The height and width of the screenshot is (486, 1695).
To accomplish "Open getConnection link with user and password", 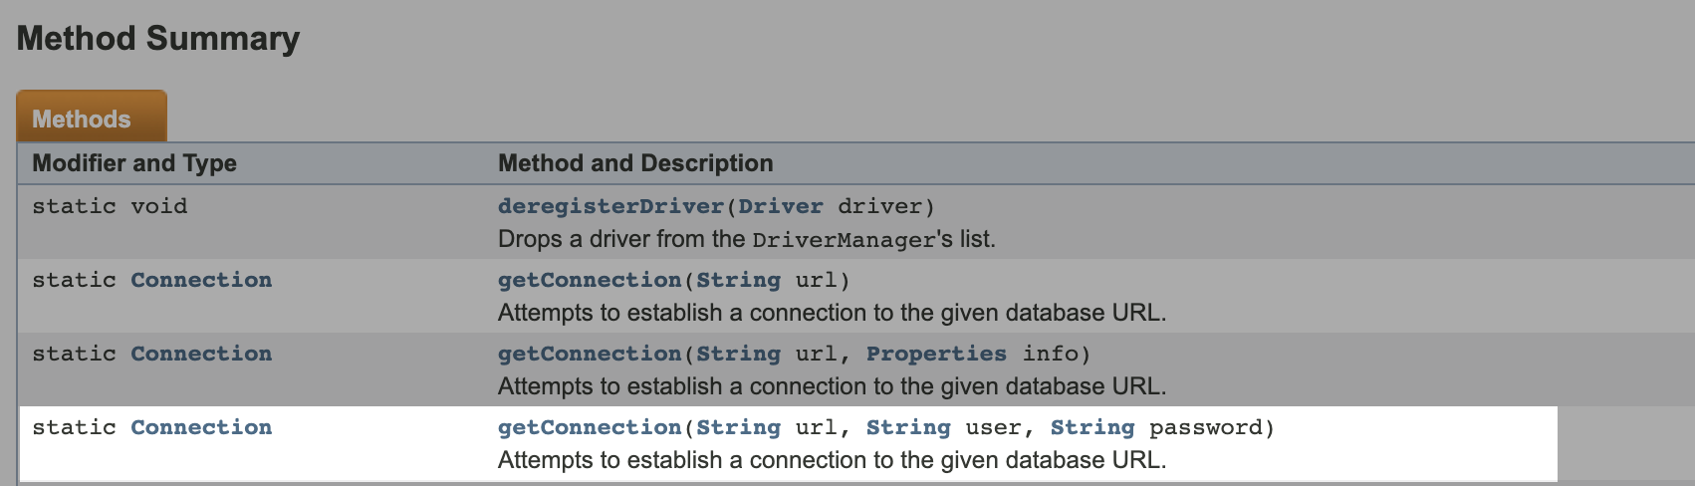I will coord(590,427).
